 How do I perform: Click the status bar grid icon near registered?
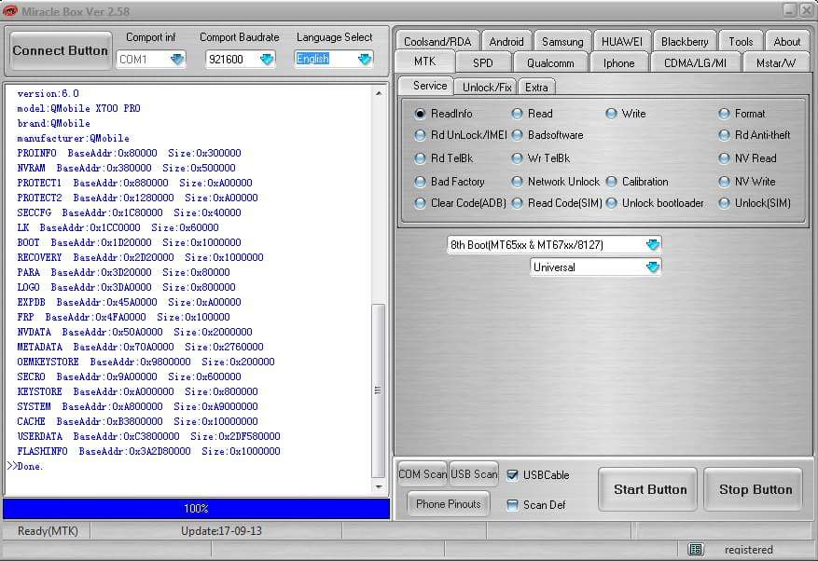[x=695, y=549]
